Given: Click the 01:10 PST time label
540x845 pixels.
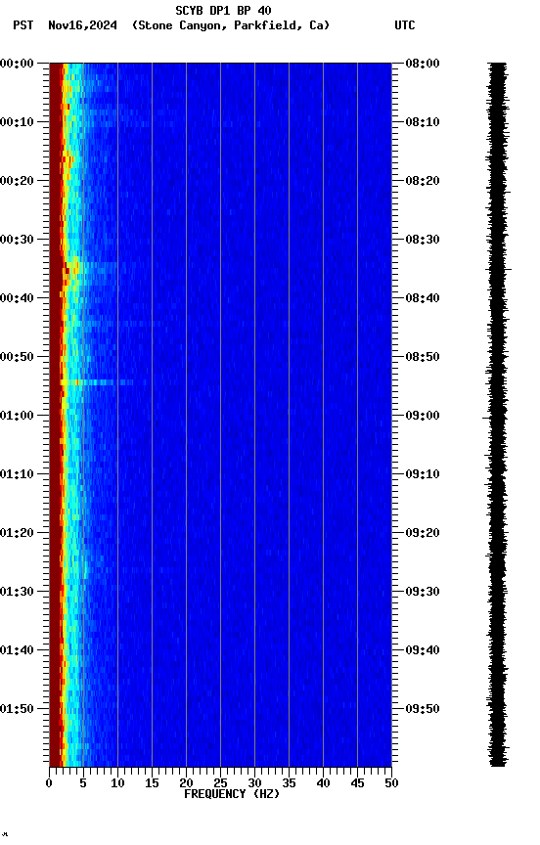Looking at the screenshot, I should click(x=17, y=474).
